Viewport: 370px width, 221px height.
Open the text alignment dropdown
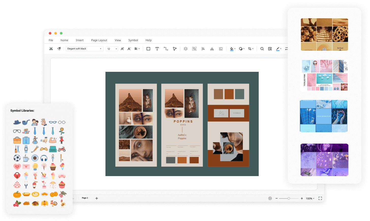click(137, 49)
